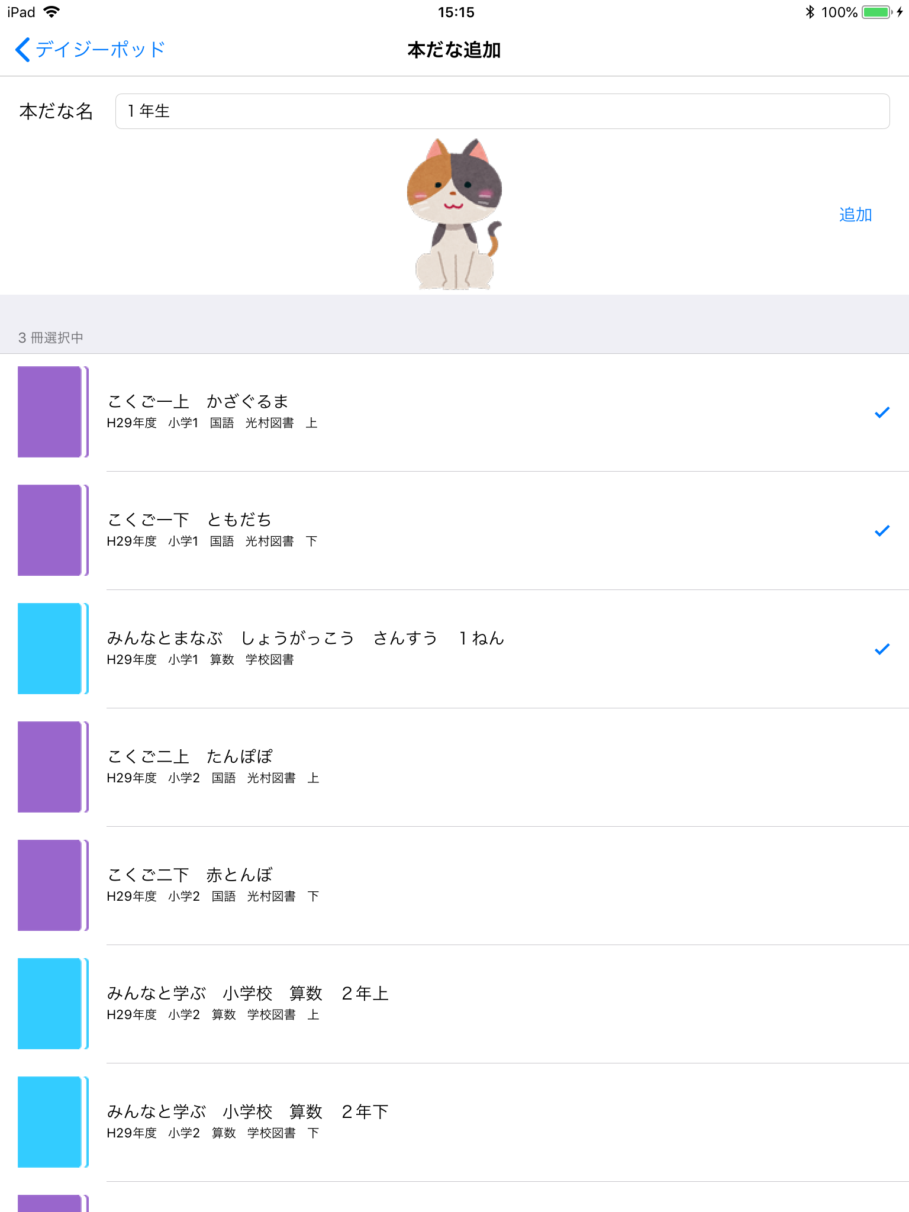909x1212 pixels.
Task: Tap the purple book icon for こくご一上 かざぐるま
Action: [52, 412]
